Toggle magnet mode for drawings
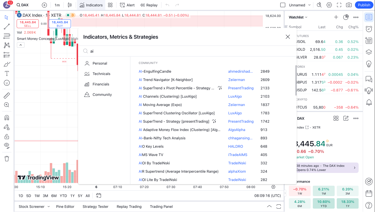Image resolution: width=375 pixels, height=212 pixels. pos(7,118)
